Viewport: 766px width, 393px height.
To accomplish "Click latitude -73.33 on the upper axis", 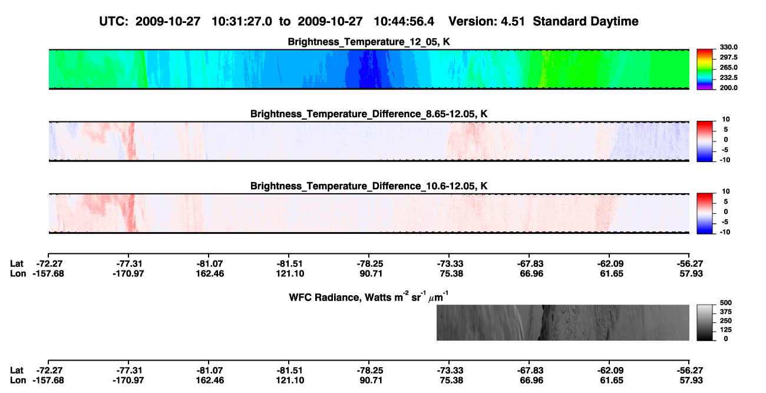I will coord(449,264).
